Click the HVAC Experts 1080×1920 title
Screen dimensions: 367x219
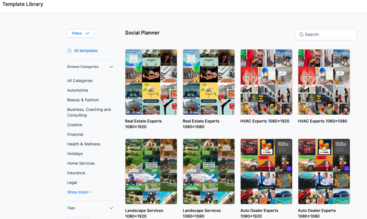point(265,121)
